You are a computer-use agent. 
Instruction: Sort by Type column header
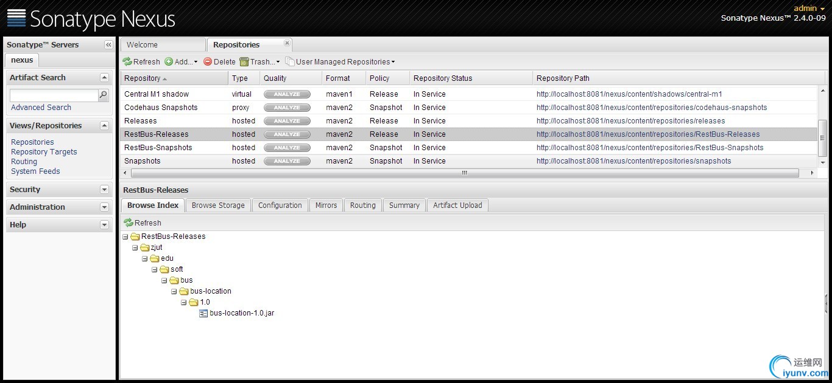coord(244,78)
